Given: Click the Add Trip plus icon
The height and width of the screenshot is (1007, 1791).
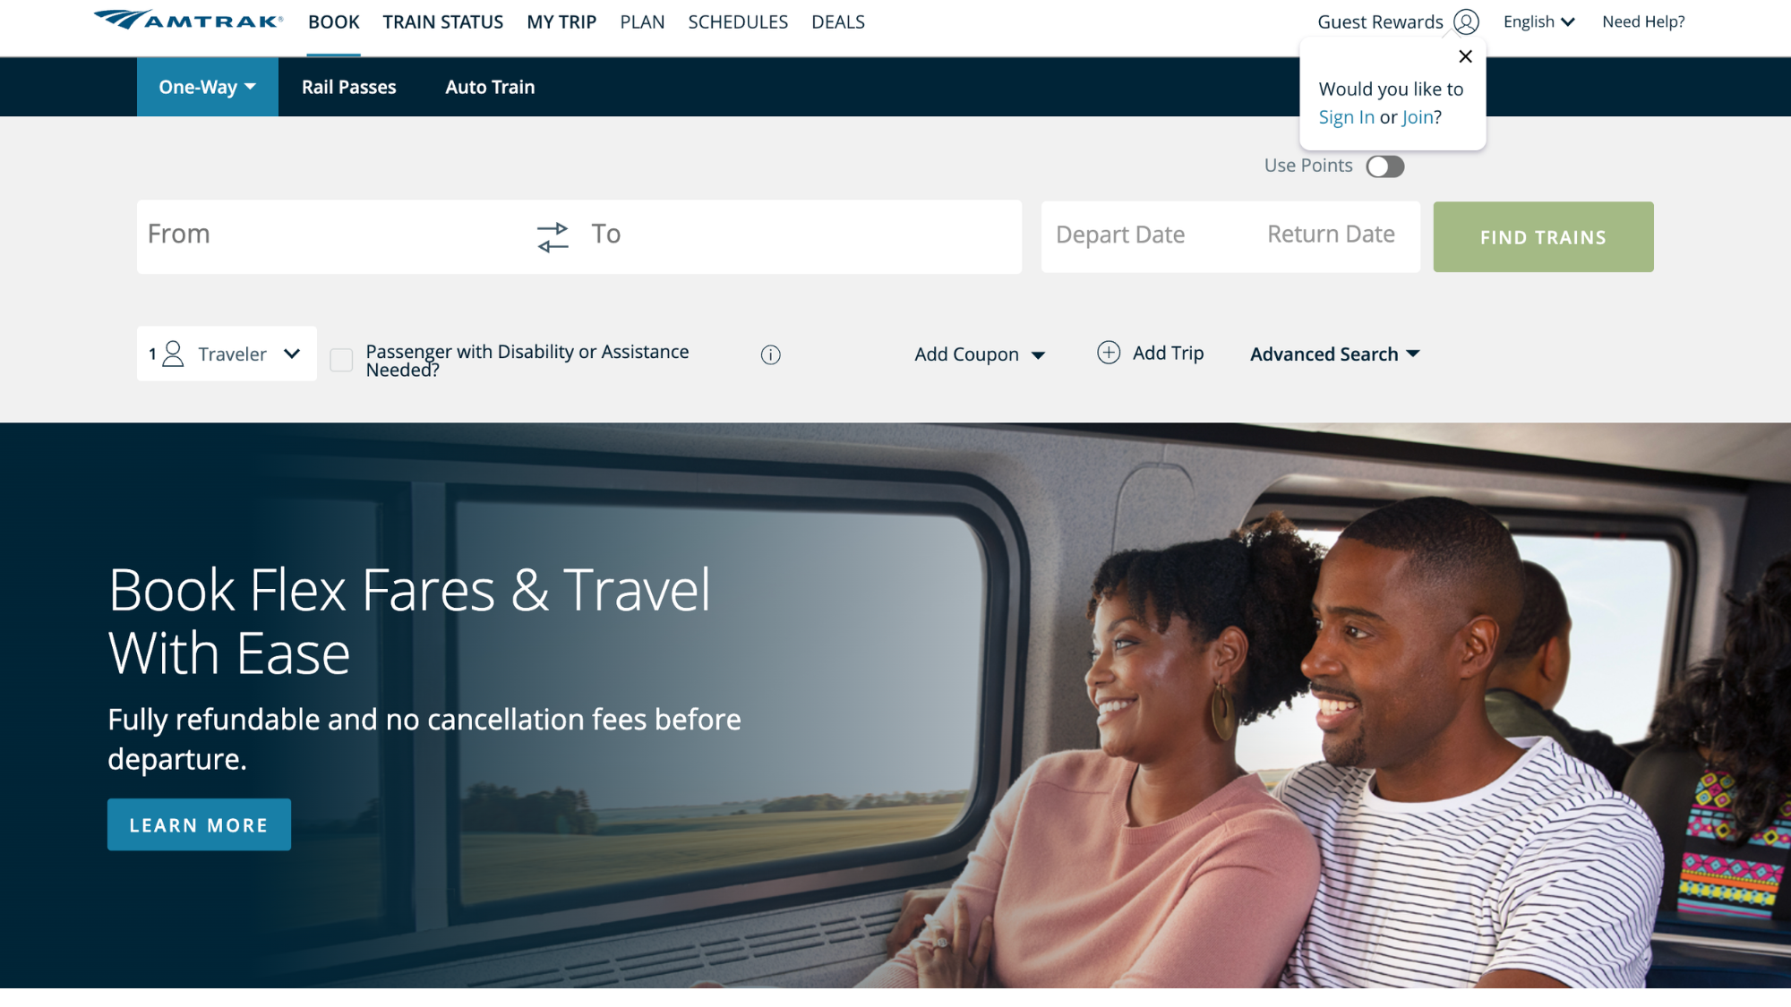Looking at the screenshot, I should tap(1109, 353).
